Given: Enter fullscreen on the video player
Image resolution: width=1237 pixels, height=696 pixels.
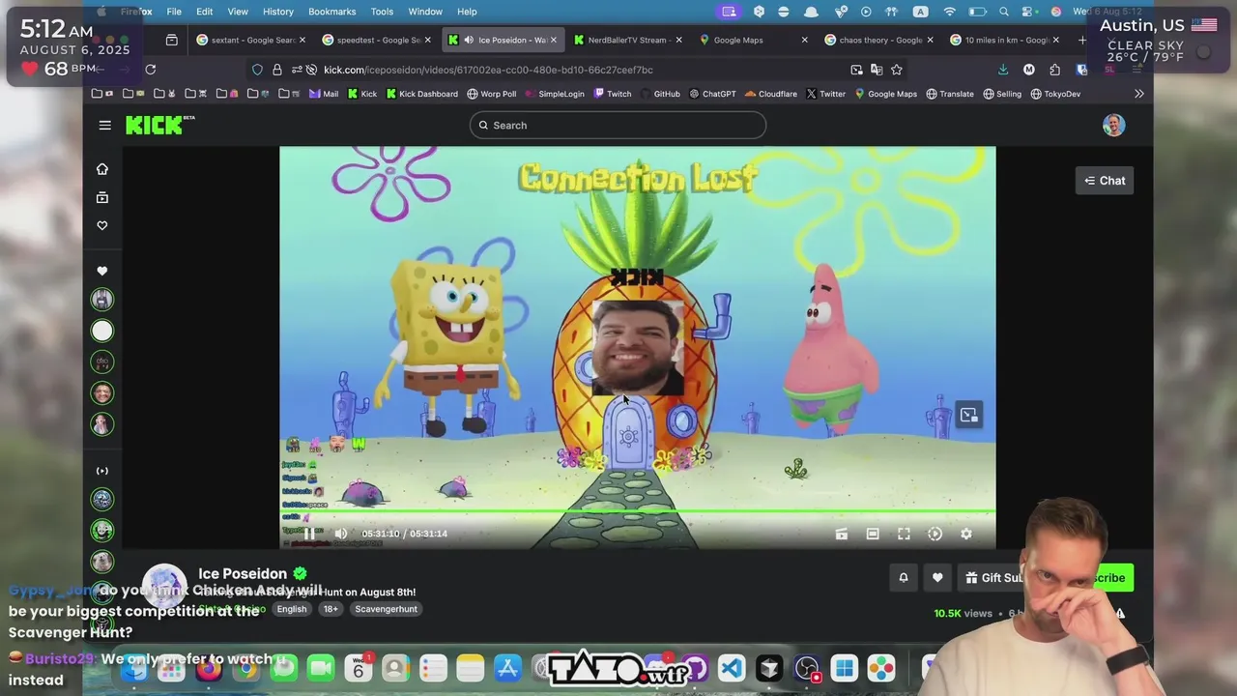Looking at the screenshot, I should [904, 534].
